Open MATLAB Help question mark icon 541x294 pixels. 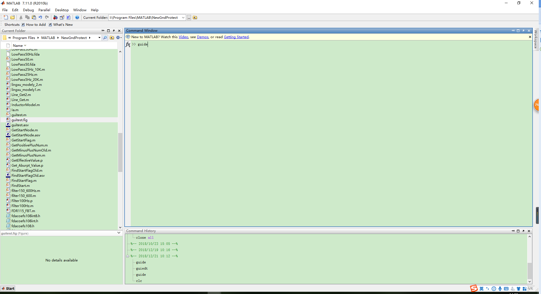(x=77, y=17)
